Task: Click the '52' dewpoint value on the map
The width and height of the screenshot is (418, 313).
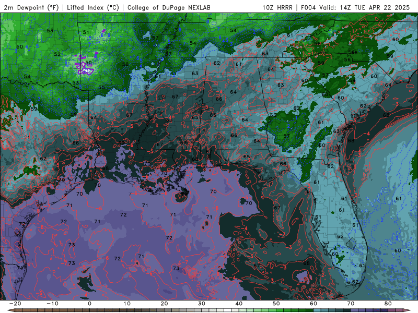Action: click(57, 54)
